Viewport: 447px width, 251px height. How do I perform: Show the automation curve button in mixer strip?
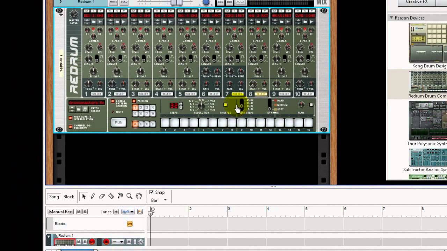point(240,2)
